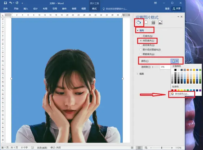This screenshot has width=203, height=150.
Task: Switch to print layout view in status bar
Action: (139, 147)
